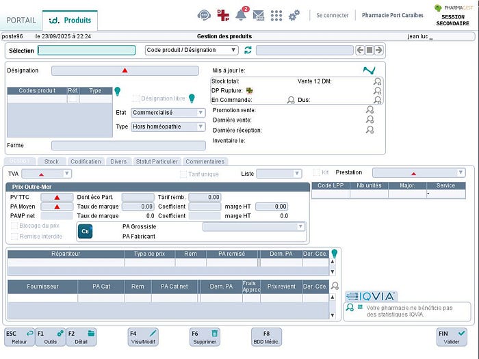Open magnifier beside En Commande

point(291,100)
